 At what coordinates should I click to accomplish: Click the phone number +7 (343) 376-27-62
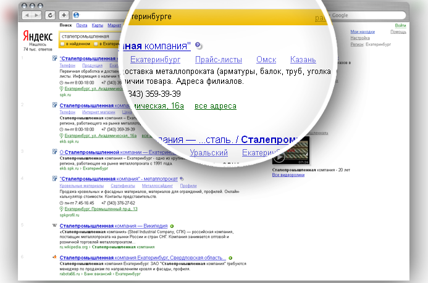pos(118,203)
